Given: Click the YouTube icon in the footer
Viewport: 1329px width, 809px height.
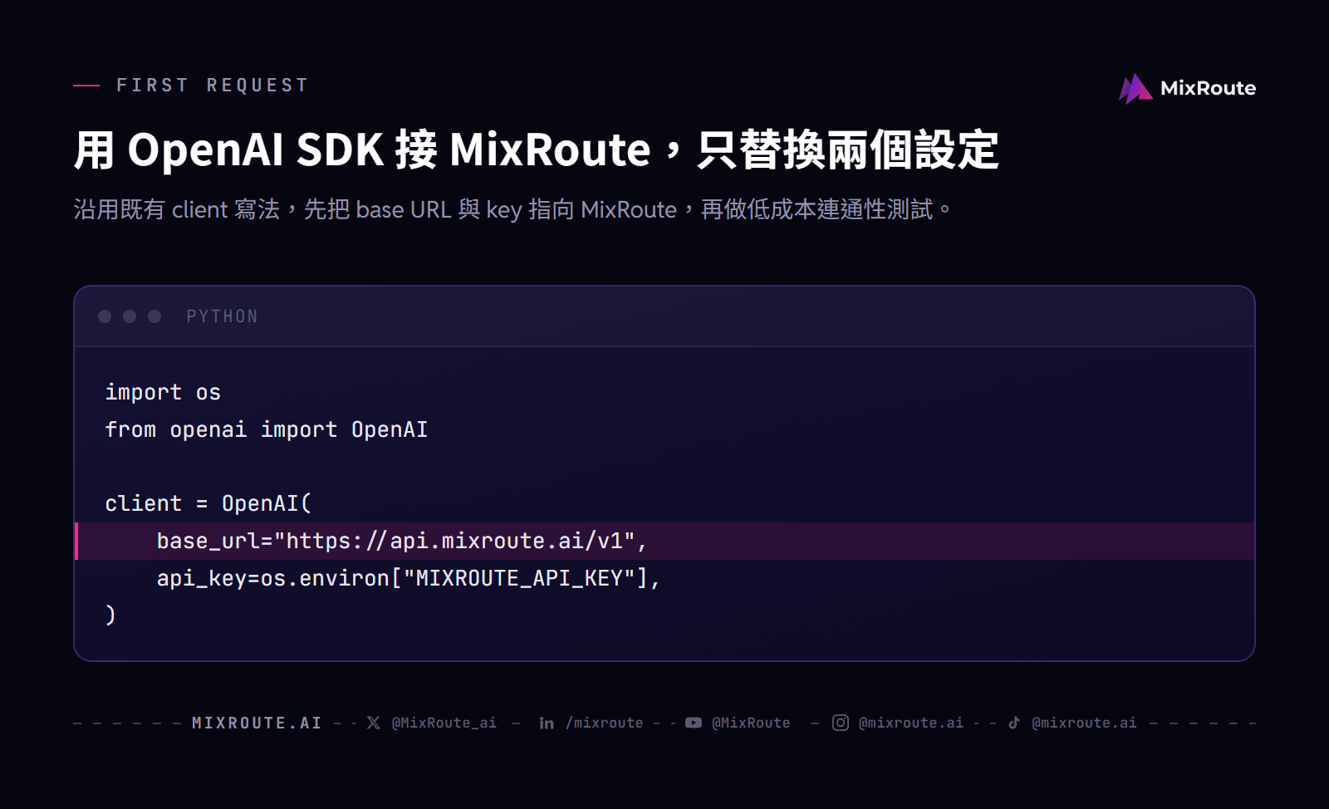Looking at the screenshot, I should (694, 723).
